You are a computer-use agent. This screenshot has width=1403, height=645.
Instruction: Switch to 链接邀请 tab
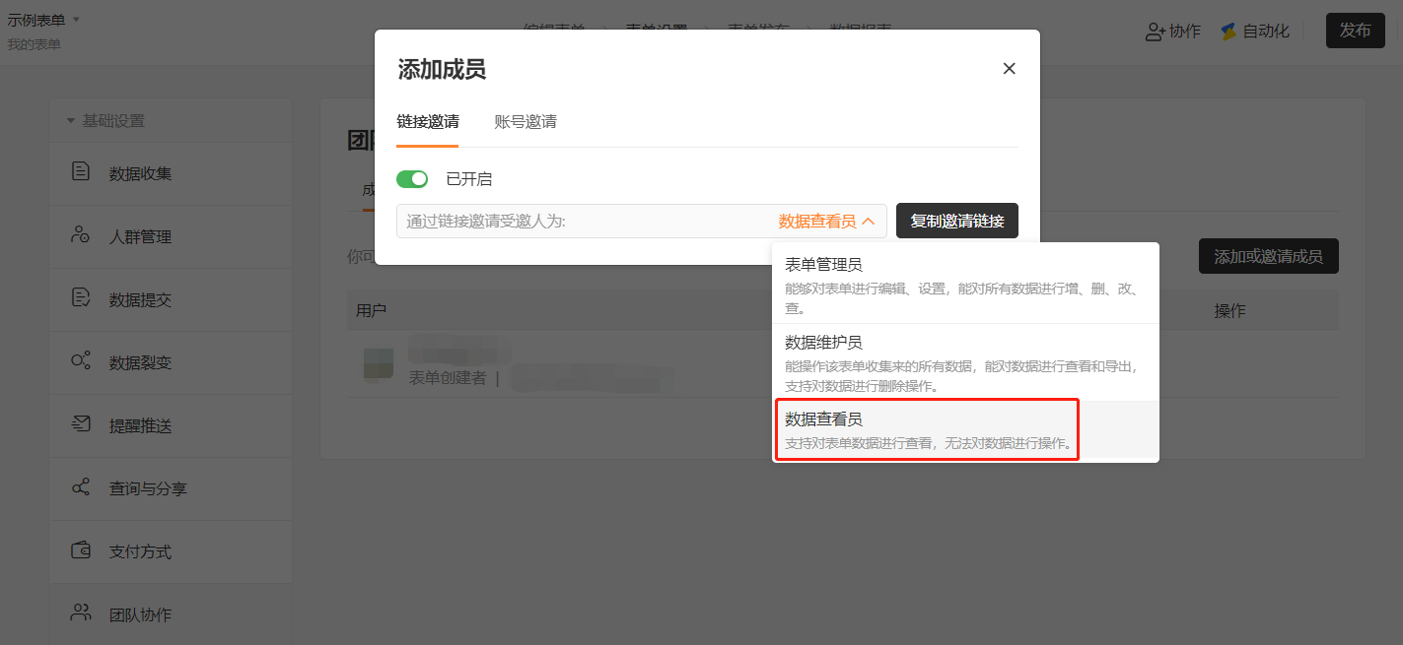click(x=427, y=122)
